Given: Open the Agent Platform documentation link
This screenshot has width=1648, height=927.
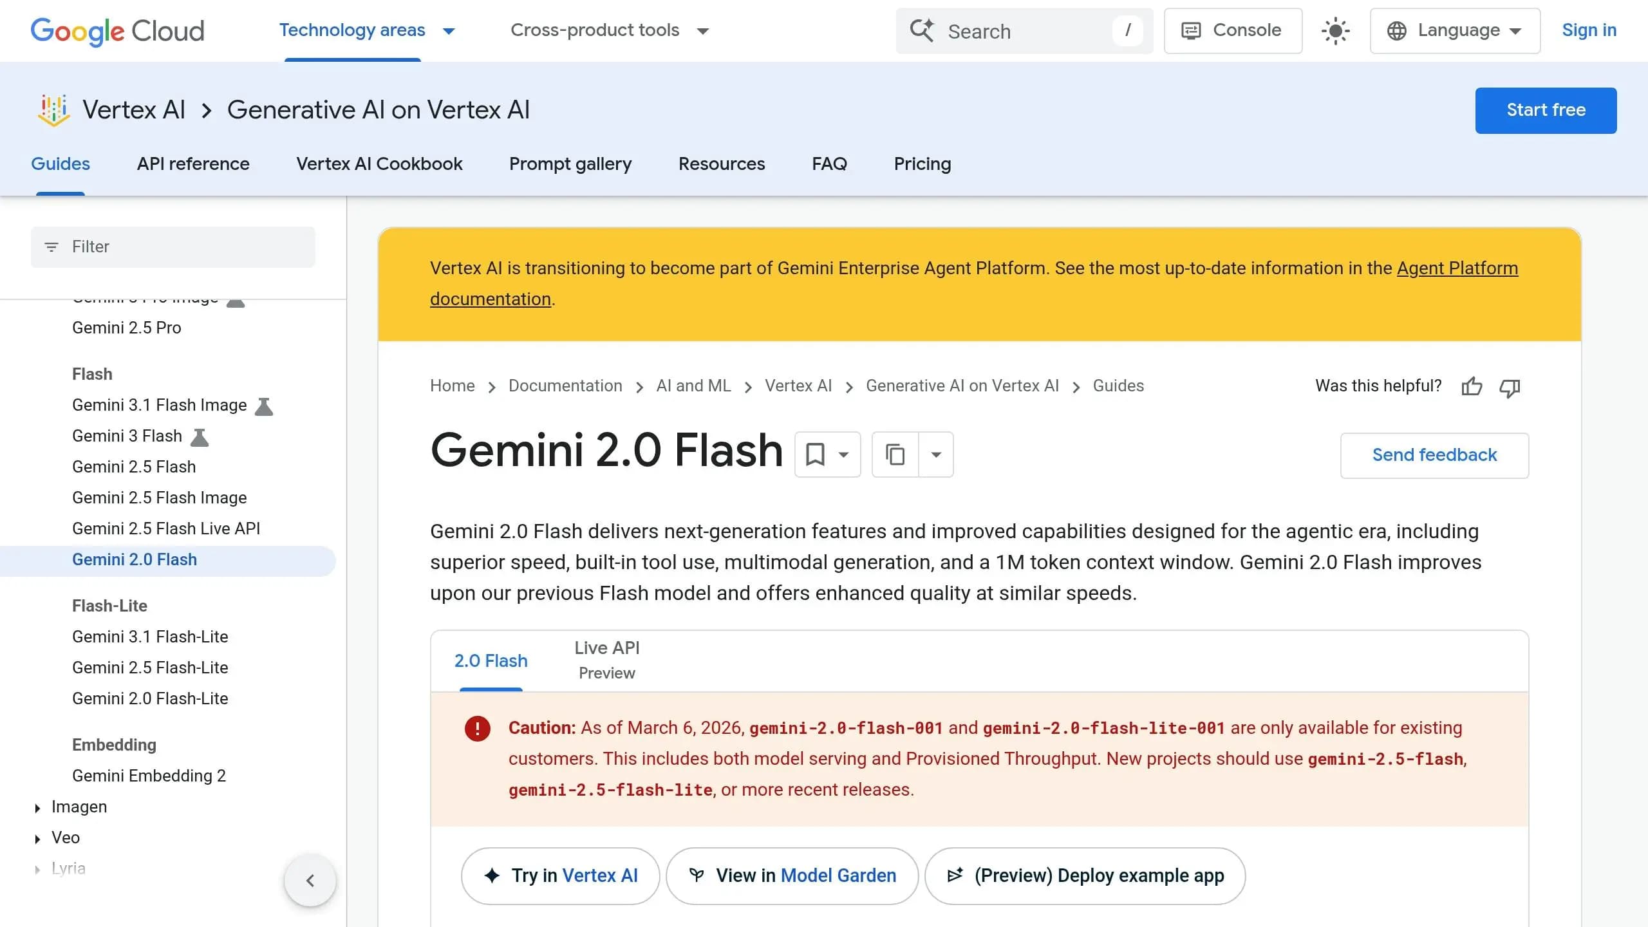Looking at the screenshot, I should click(1457, 268).
